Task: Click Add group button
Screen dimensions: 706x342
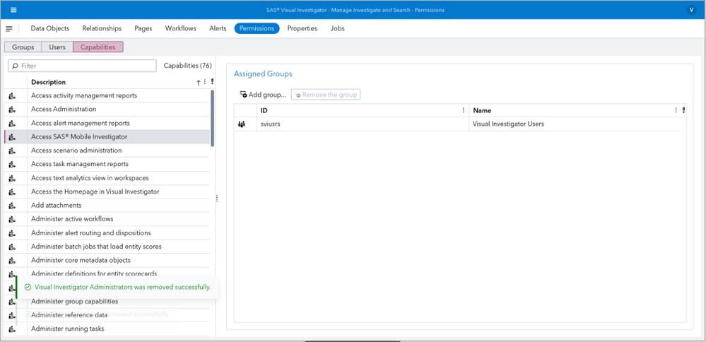Action: pyautogui.click(x=263, y=95)
